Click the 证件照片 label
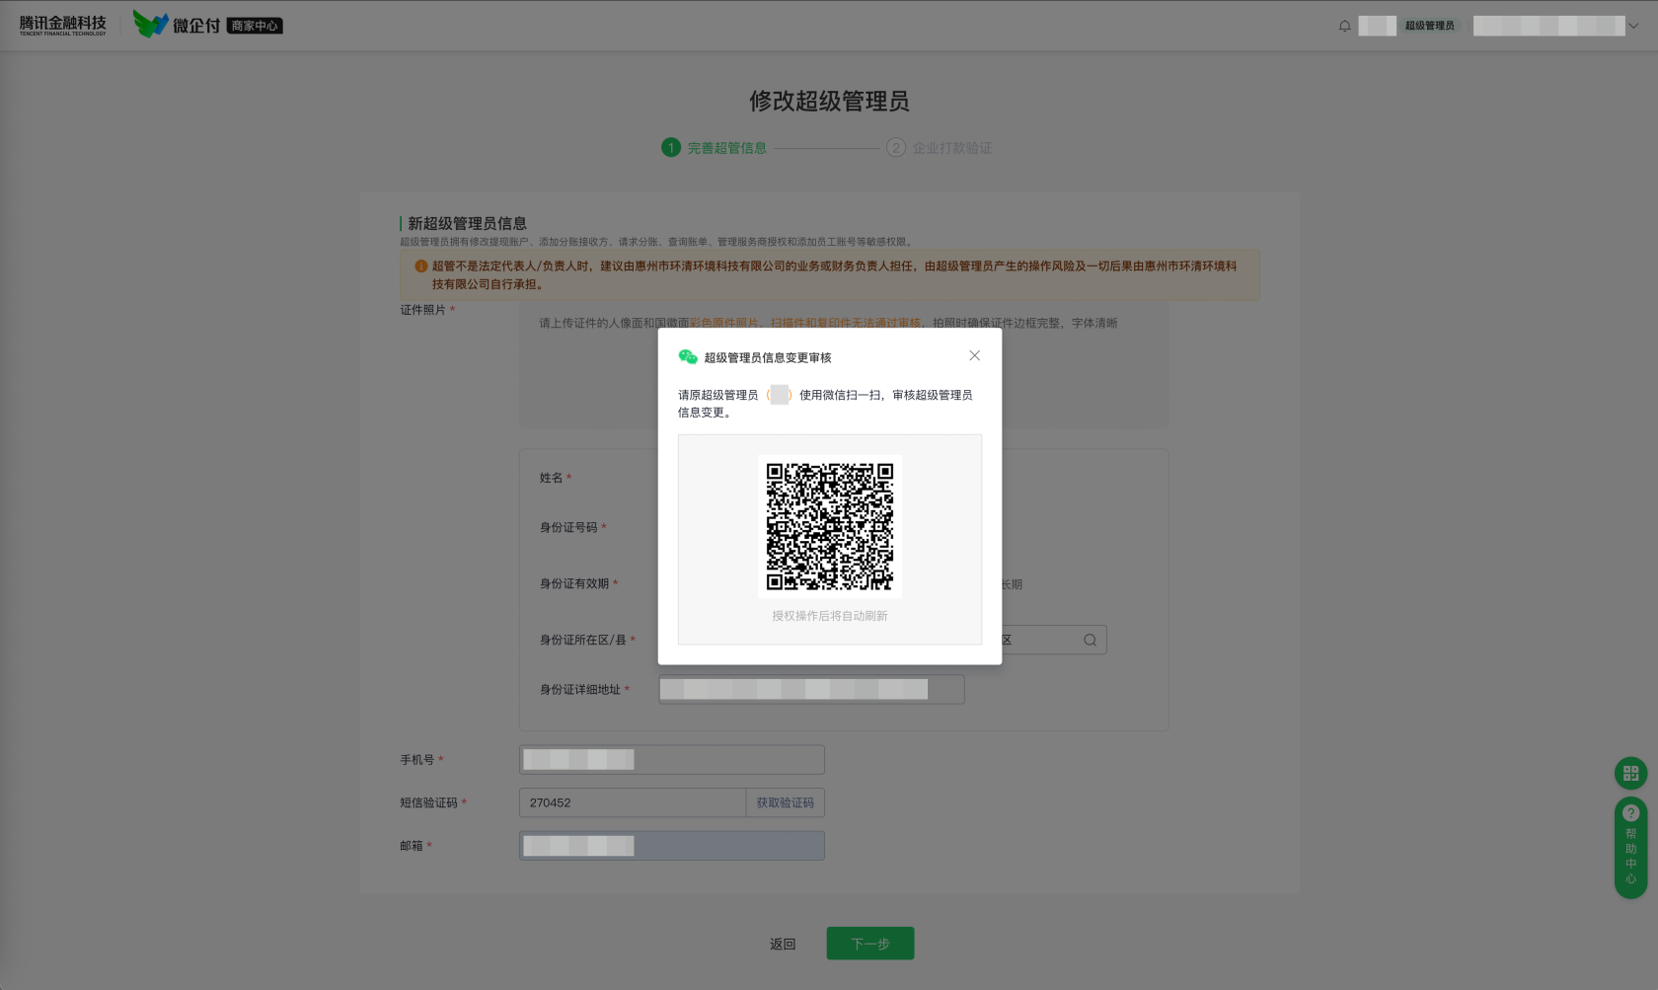This screenshot has width=1658, height=990. click(423, 310)
